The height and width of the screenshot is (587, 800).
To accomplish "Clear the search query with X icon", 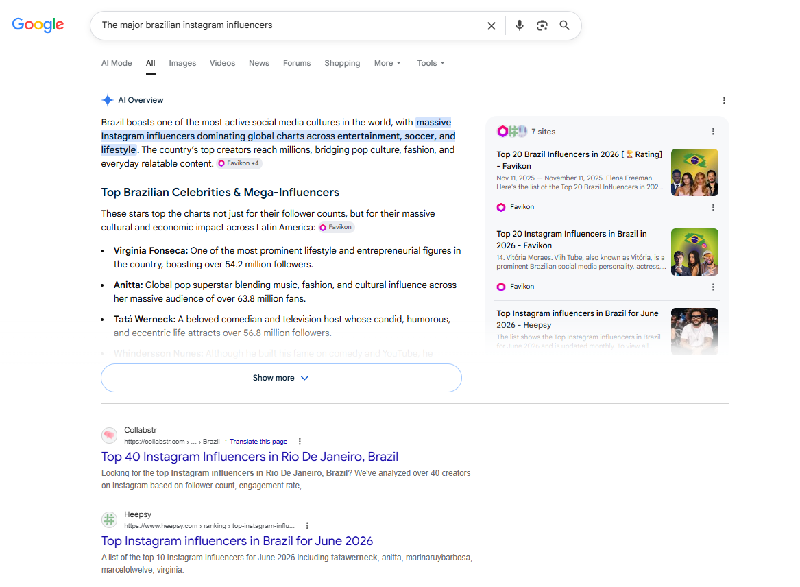I will click(492, 25).
